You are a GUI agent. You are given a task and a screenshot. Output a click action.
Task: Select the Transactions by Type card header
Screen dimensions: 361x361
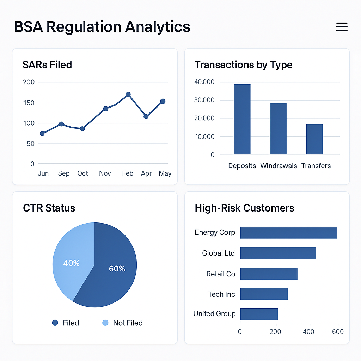tap(243, 65)
